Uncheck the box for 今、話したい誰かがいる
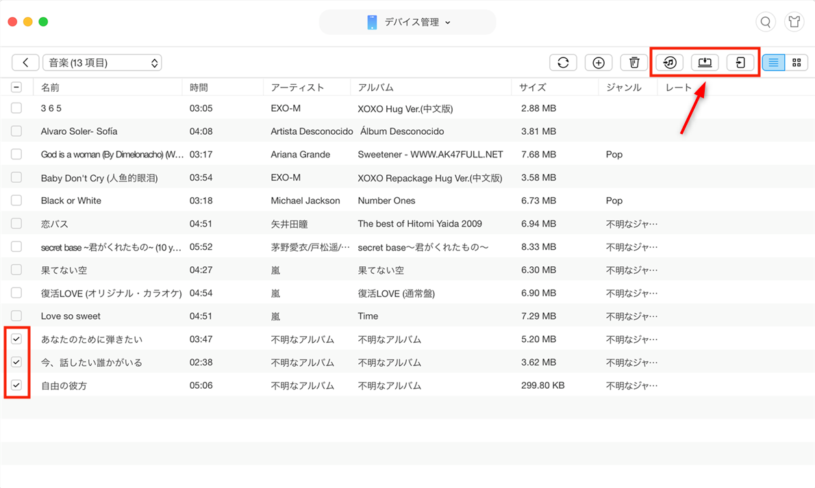The width and height of the screenshot is (815, 488). pos(16,362)
